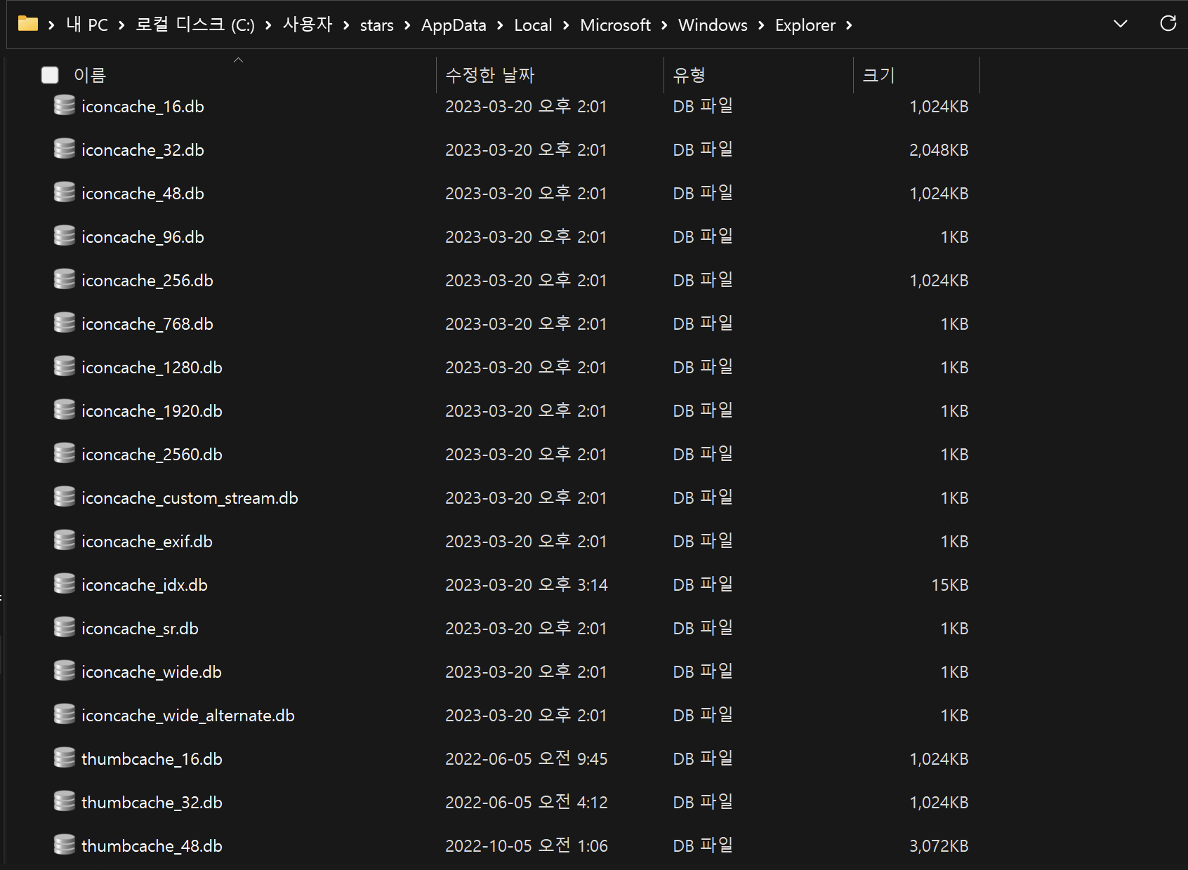The width and height of the screenshot is (1188, 870).
Task: Expand the chevron after Explorer breadcrumb
Action: click(x=849, y=26)
